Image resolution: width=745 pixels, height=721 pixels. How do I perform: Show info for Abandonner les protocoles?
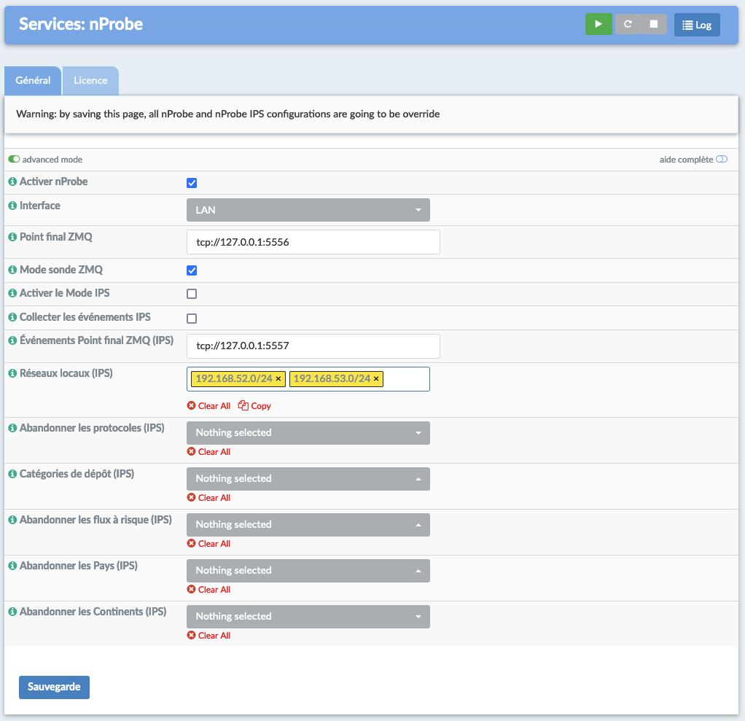click(13, 428)
